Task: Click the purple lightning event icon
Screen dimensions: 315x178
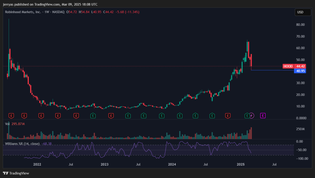Action: (252, 116)
